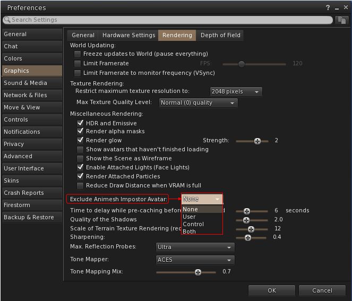Enable Freeze updates to World checkbox
This screenshot has height=301, width=352.
pyautogui.click(x=79, y=54)
